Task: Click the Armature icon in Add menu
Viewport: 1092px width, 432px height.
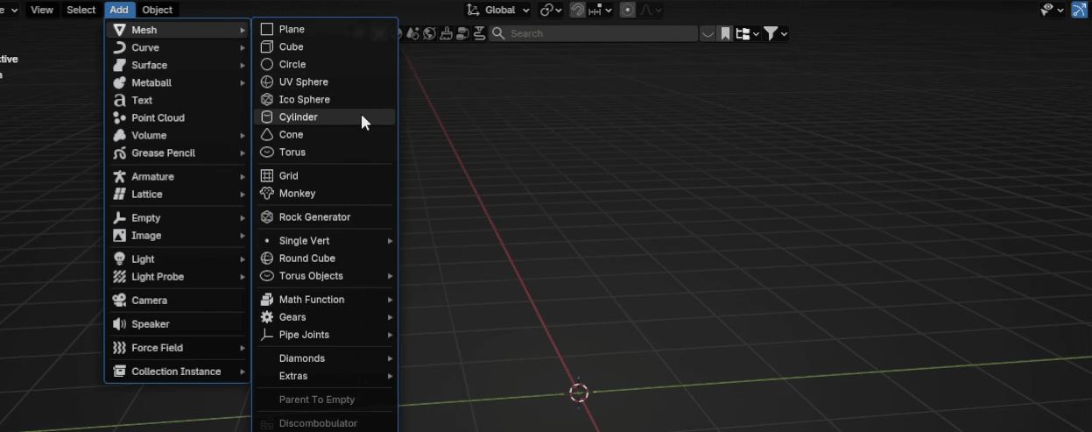Action: 120,177
